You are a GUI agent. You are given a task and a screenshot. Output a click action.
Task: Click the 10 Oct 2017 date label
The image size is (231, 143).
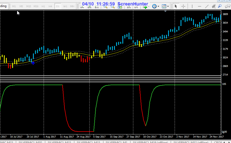tap(150, 137)
